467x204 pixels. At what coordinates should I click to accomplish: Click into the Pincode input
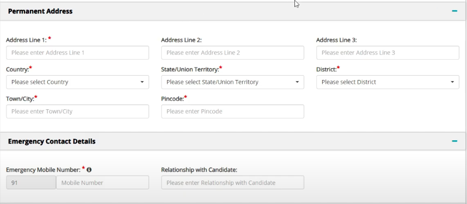coord(232,112)
